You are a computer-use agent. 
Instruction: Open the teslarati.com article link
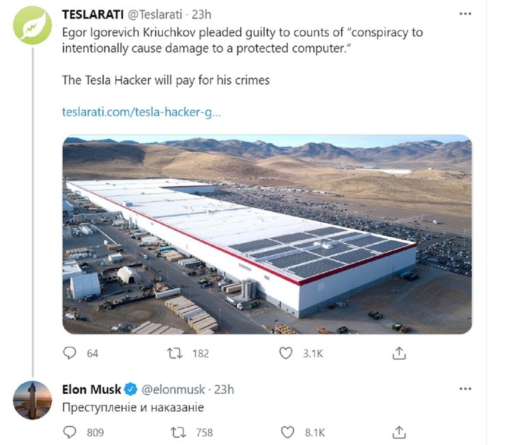141,111
